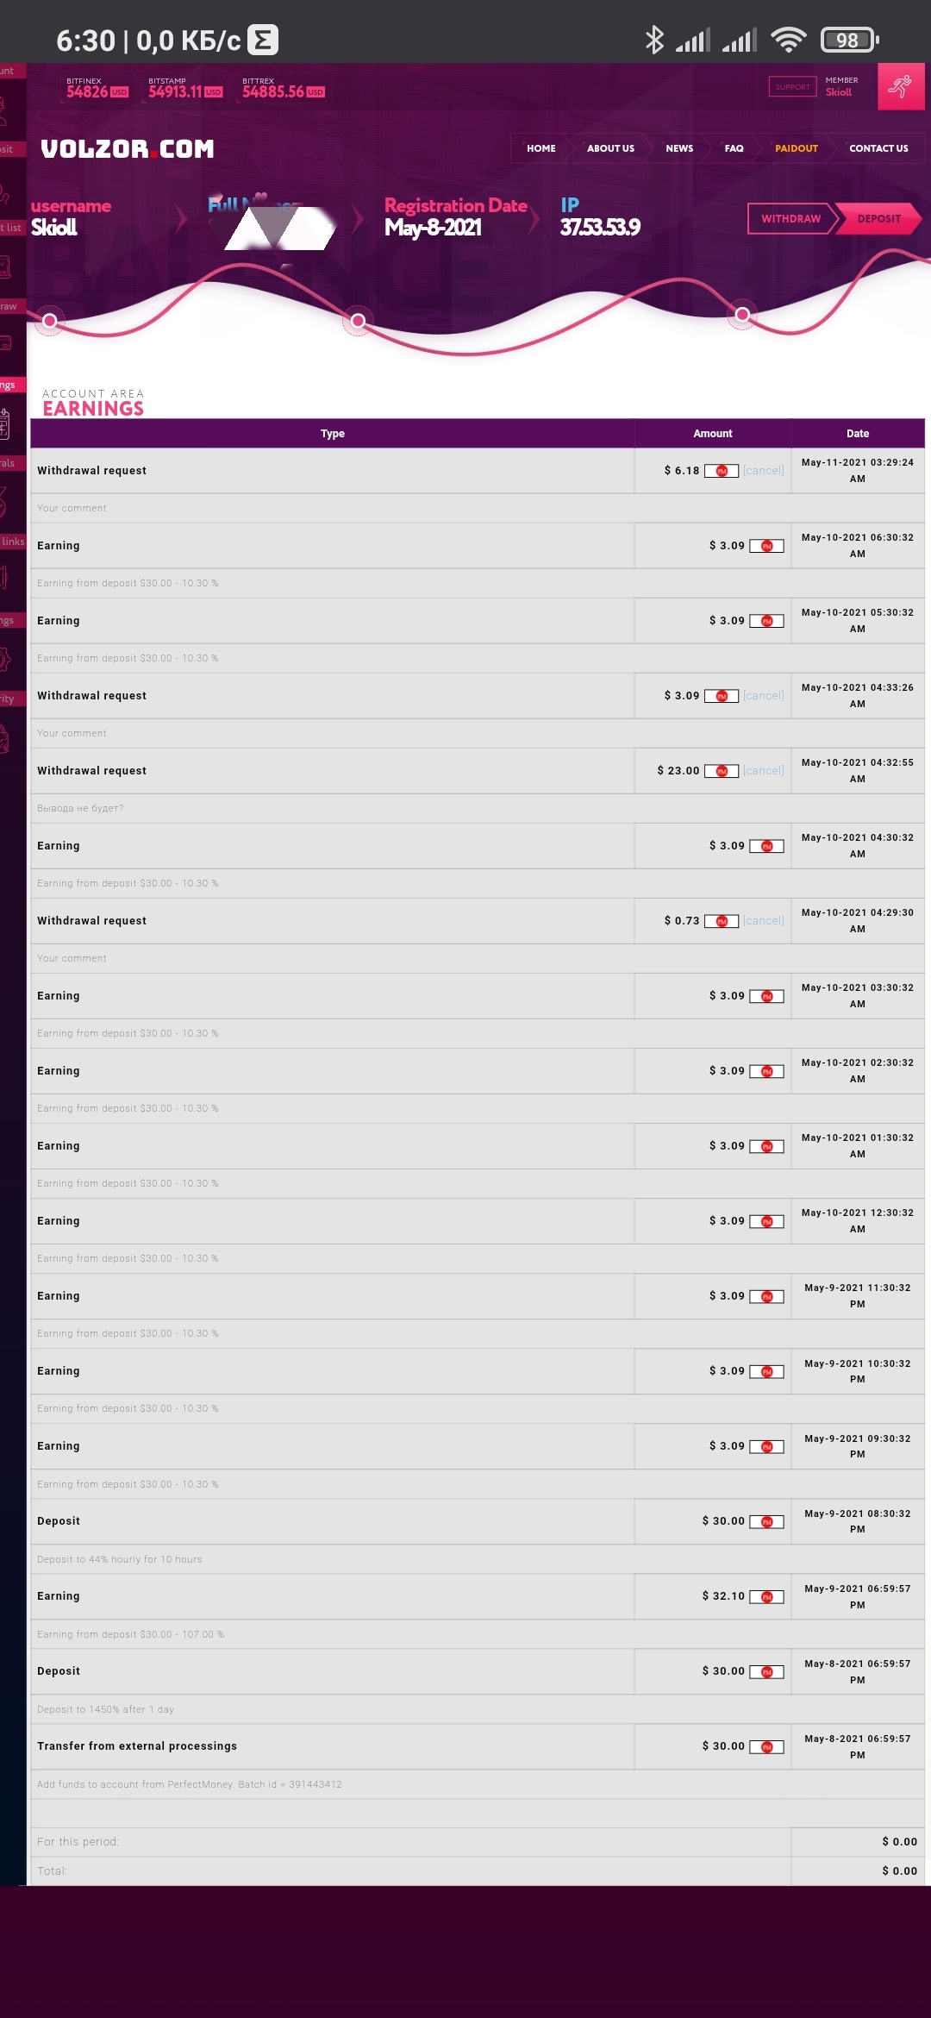Cancel the $0.73 withdrawal request
The height and width of the screenshot is (2018, 931).
click(764, 921)
